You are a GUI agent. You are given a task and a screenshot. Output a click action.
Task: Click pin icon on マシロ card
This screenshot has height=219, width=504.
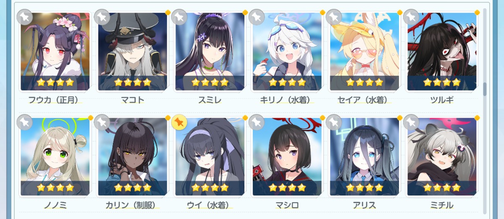pyautogui.click(x=257, y=123)
